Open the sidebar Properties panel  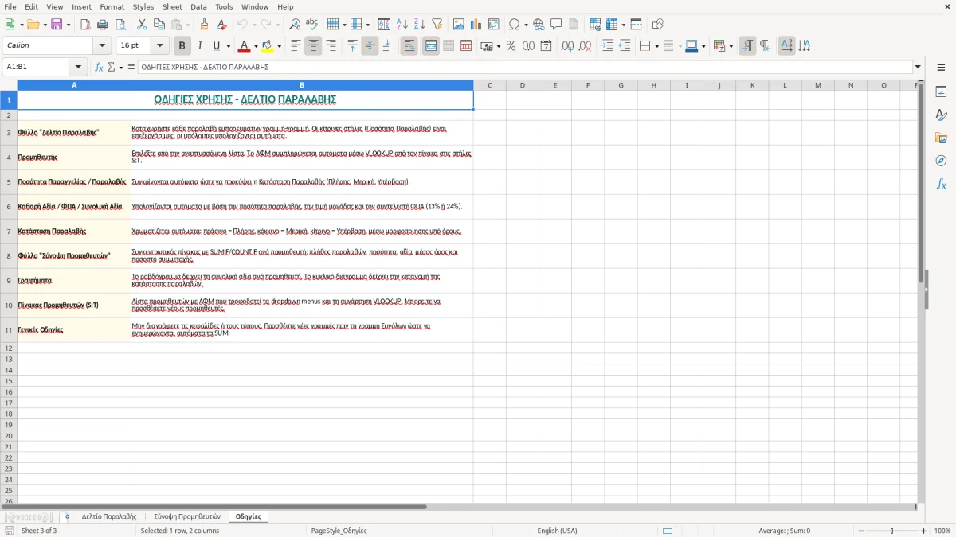click(x=941, y=92)
